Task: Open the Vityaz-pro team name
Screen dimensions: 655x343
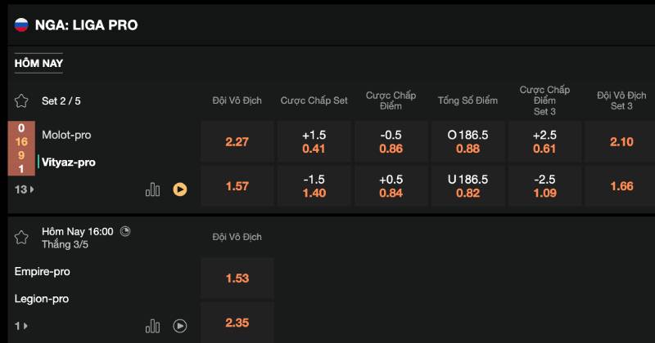Action: 69,162
